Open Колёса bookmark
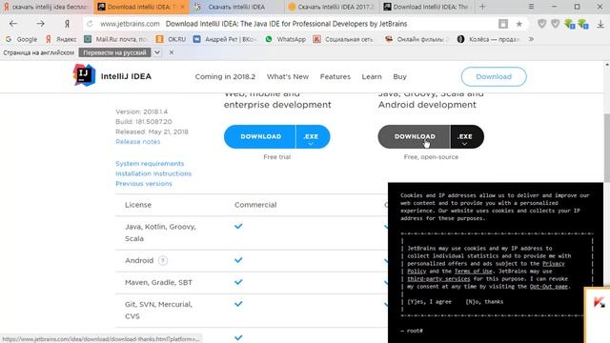This screenshot has width=610, height=343. coord(488,39)
